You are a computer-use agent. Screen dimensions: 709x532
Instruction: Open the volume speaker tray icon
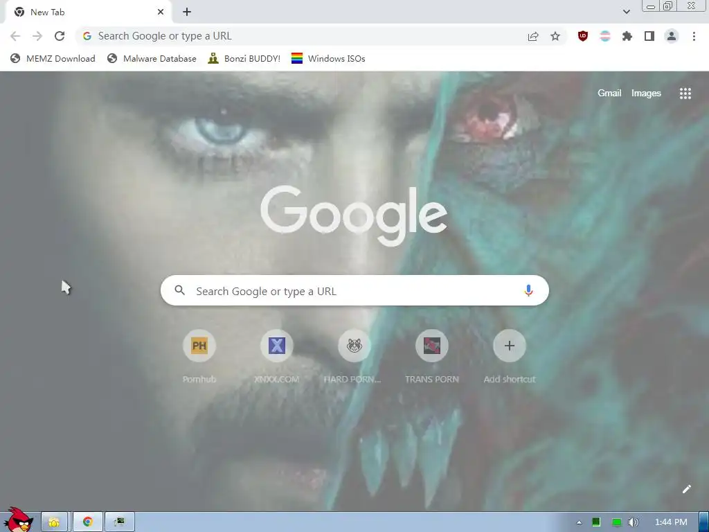[633, 522]
